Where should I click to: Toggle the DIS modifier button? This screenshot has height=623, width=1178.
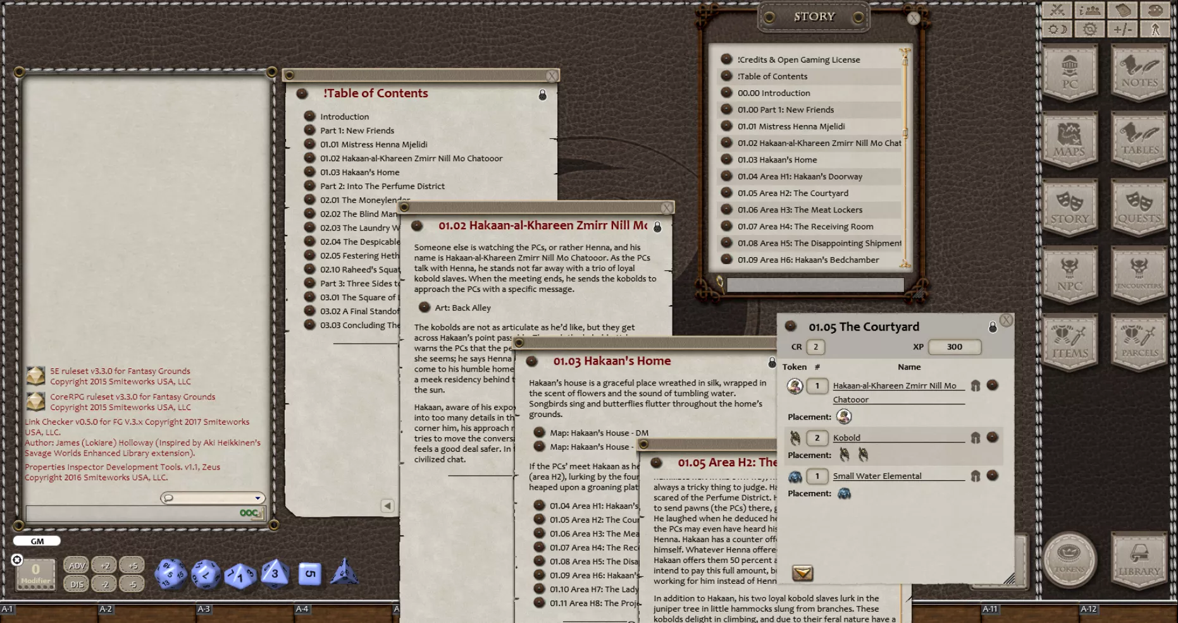click(77, 584)
